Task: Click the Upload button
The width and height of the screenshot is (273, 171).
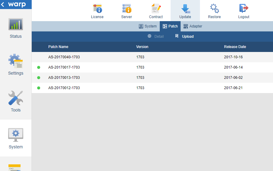Action: click(185, 37)
